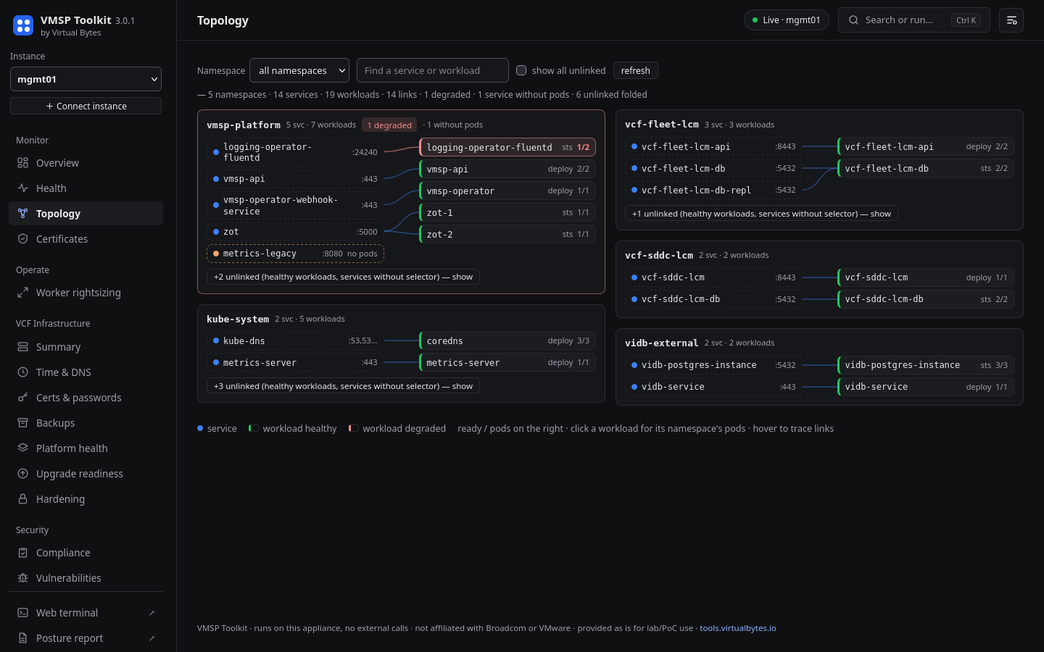Viewport: 1044px width, 652px height.
Task: Open the Overview page
Action: click(86, 163)
